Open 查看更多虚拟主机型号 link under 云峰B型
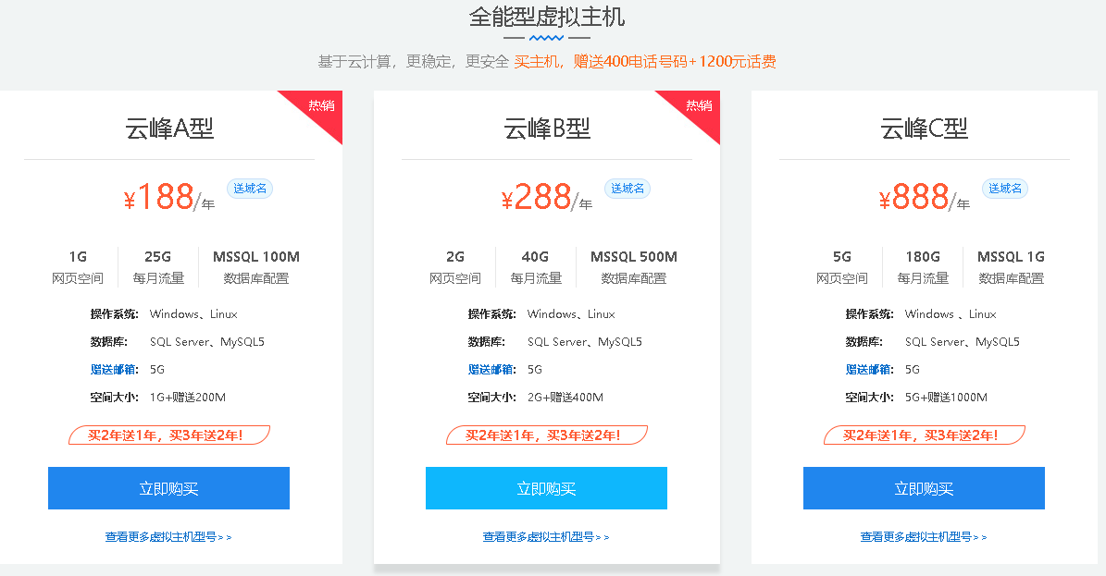Image resolution: width=1106 pixels, height=576 pixels. coord(546,537)
